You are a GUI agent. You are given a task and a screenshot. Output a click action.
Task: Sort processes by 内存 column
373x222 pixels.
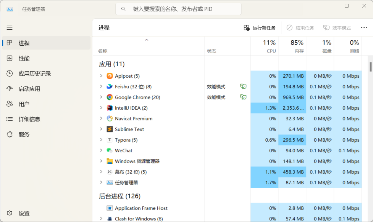(x=292, y=46)
